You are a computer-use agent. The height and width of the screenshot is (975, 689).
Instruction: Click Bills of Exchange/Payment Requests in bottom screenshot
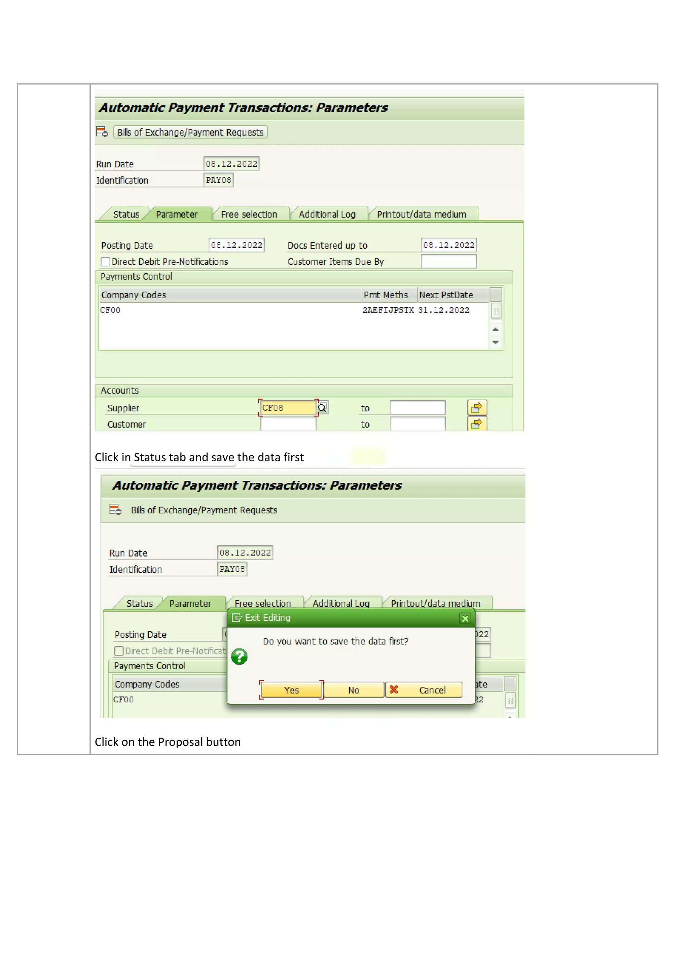(x=204, y=510)
